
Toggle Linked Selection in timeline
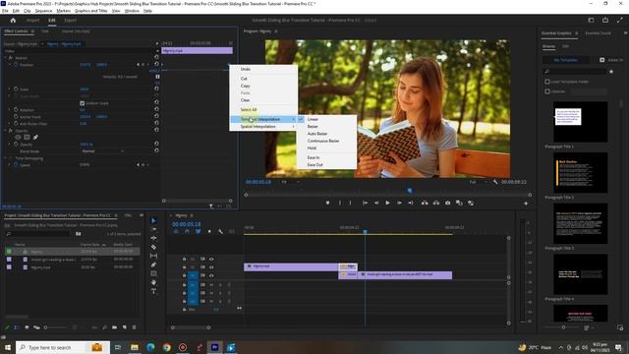pyautogui.click(x=199, y=232)
